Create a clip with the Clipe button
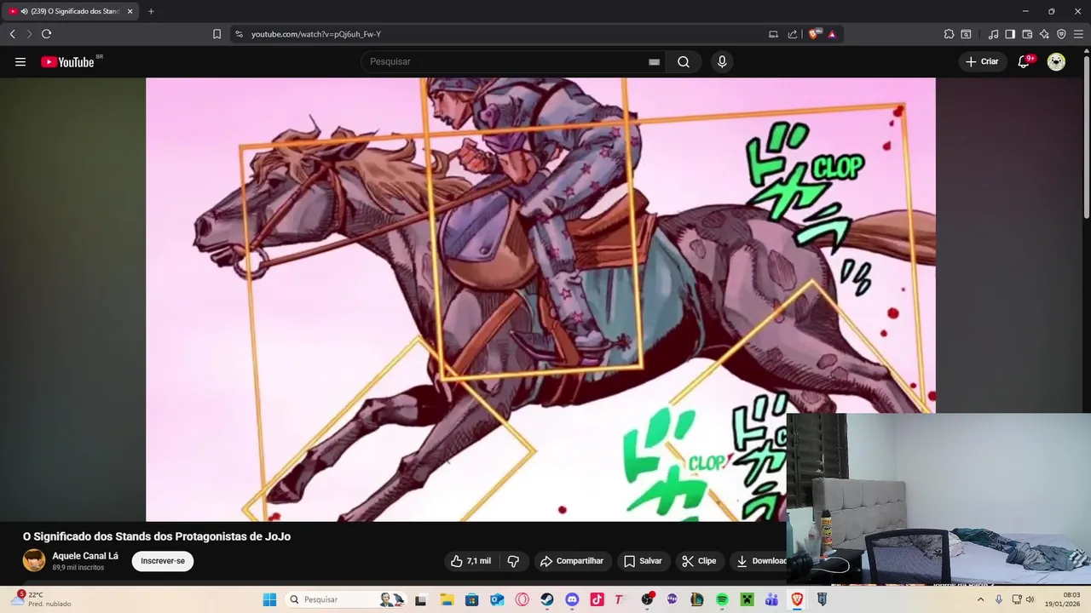The width and height of the screenshot is (1091, 613). (699, 561)
